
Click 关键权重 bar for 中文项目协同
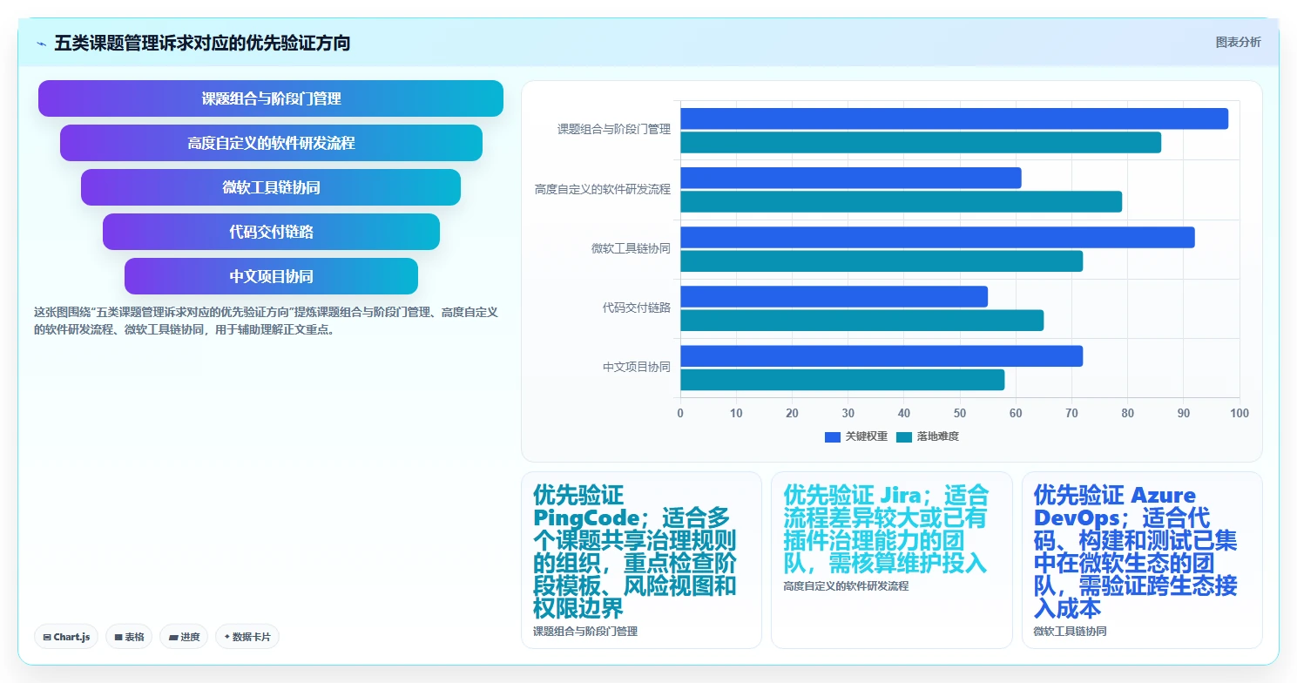(882, 355)
